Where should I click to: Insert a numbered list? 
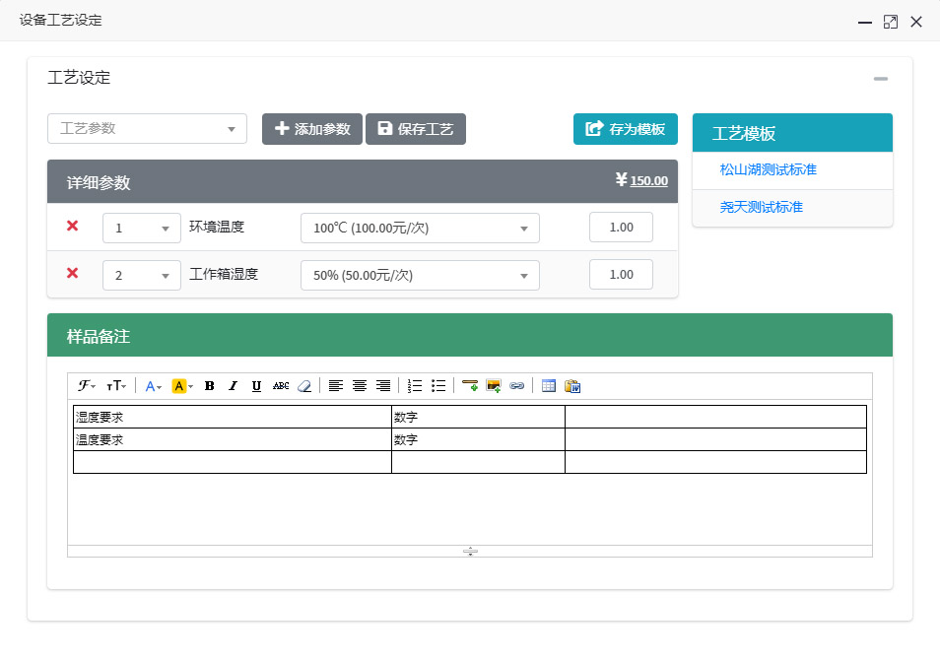tap(414, 386)
